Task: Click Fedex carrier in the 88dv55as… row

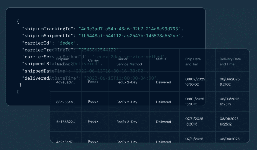Action: tap(93, 102)
